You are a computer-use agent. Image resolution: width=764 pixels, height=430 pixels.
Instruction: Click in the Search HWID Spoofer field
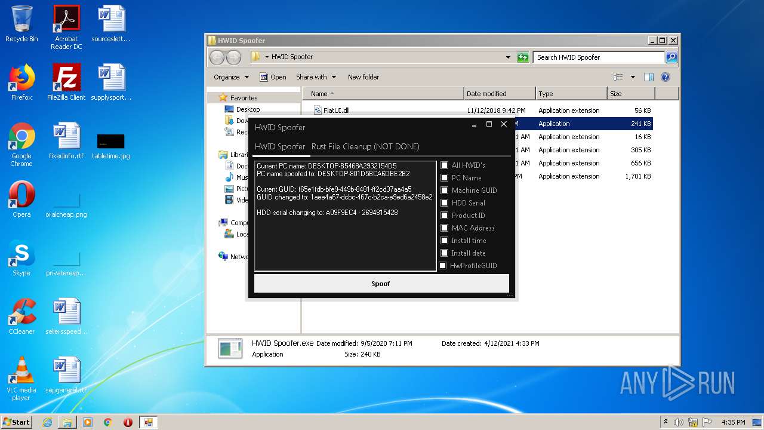coord(599,57)
